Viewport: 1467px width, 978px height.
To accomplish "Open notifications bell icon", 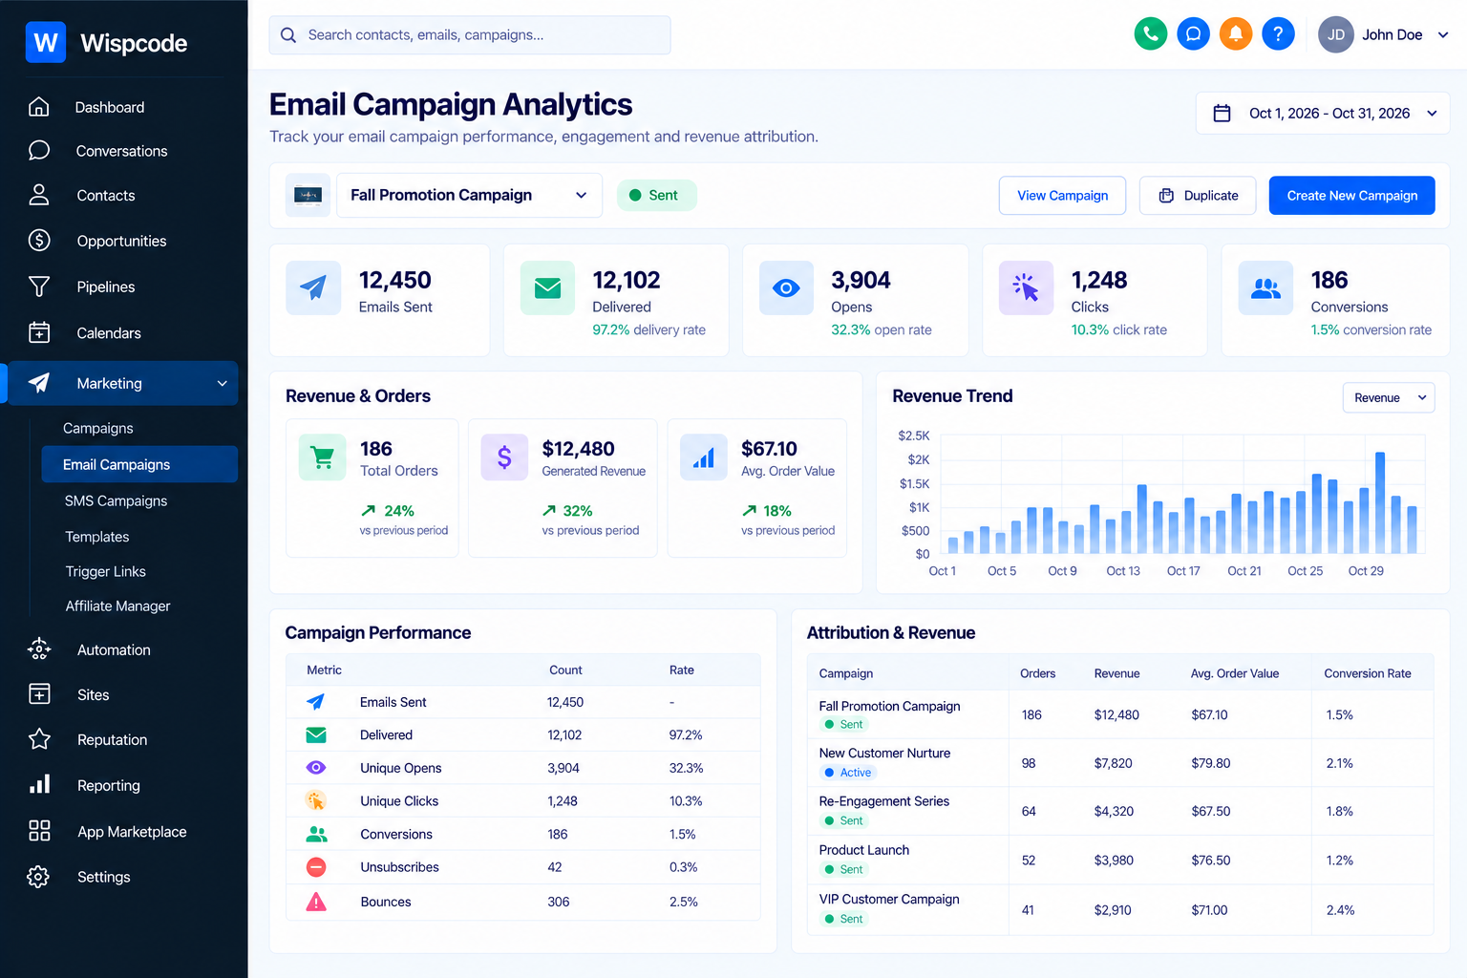I will coord(1235,34).
